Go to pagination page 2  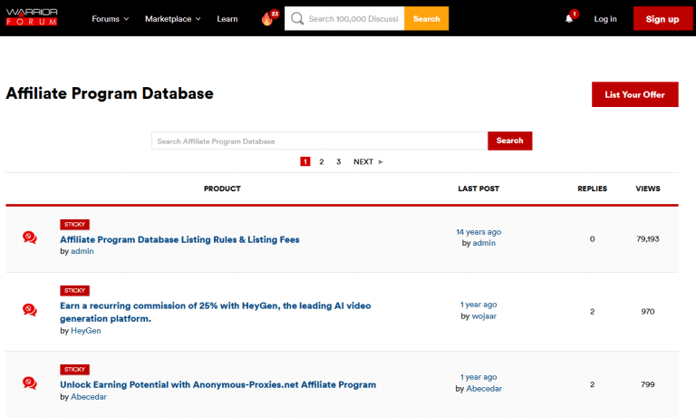click(x=322, y=161)
